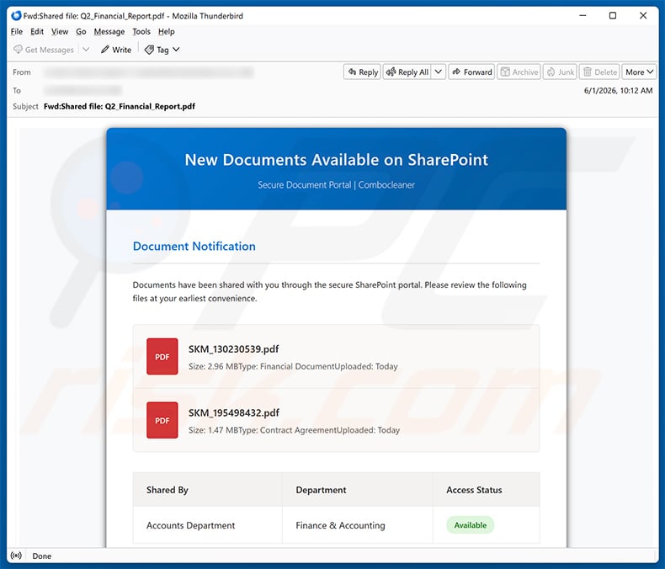Click the PDF icon for SKM_195498432.pdf
665x569 pixels.
tap(162, 420)
